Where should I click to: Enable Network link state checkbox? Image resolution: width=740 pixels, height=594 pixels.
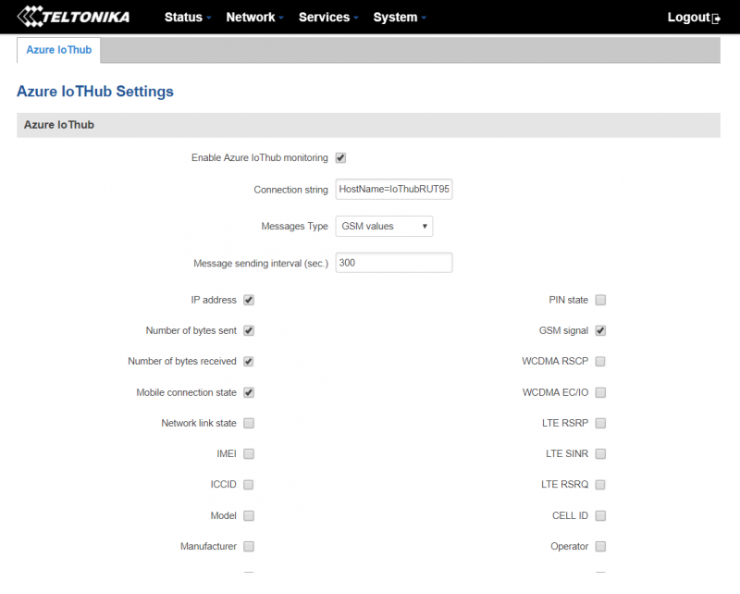[249, 423]
